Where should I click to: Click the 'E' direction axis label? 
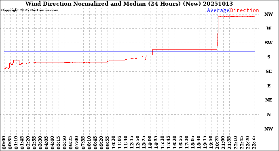point(268,86)
